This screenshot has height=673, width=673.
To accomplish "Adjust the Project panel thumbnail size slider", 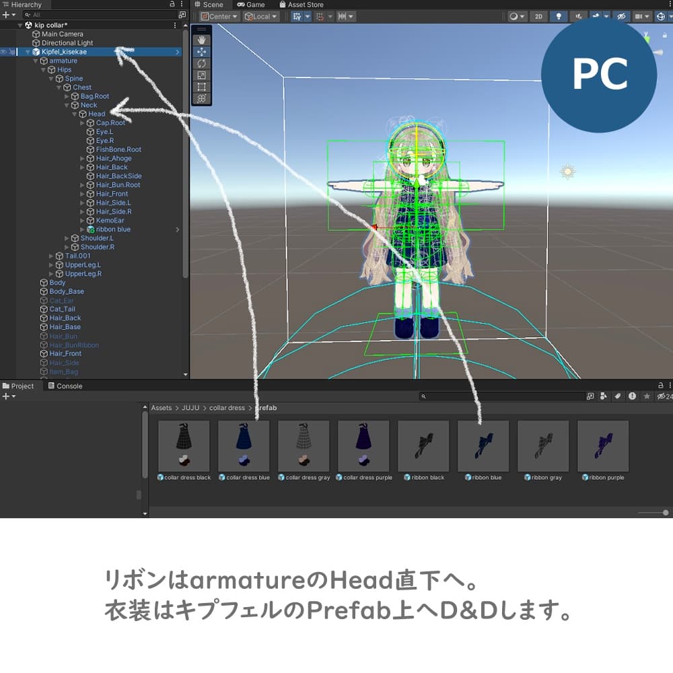I will tap(665, 513).
